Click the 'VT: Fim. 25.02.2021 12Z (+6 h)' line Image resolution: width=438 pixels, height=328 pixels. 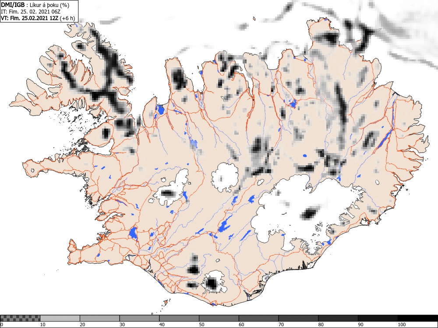[38, 18]
